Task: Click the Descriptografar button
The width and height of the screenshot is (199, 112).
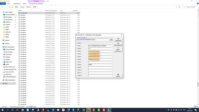Action: click(x=118, y=44)
